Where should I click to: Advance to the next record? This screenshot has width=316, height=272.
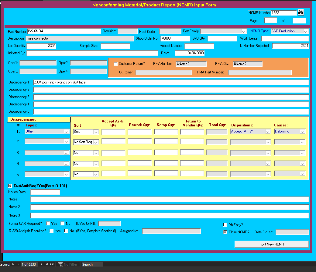[x=42, y=264]
